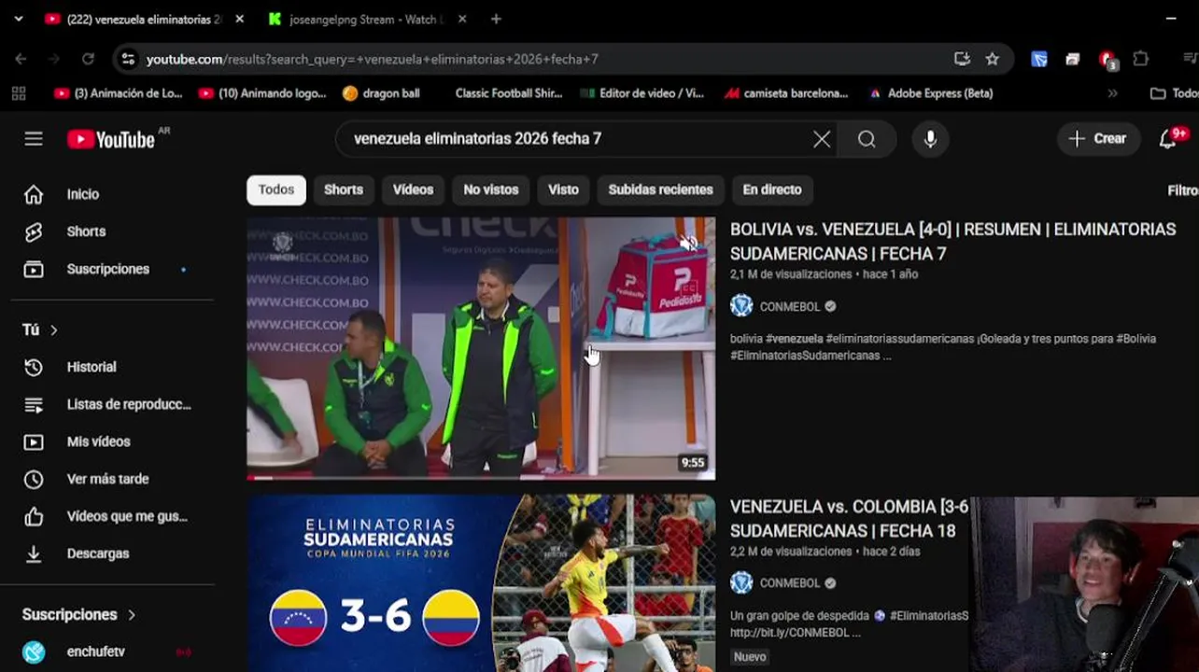Start voice search with microphone icon
Image resolution: width=1199 pixels, height=672 pixels.
coord(930,139)
